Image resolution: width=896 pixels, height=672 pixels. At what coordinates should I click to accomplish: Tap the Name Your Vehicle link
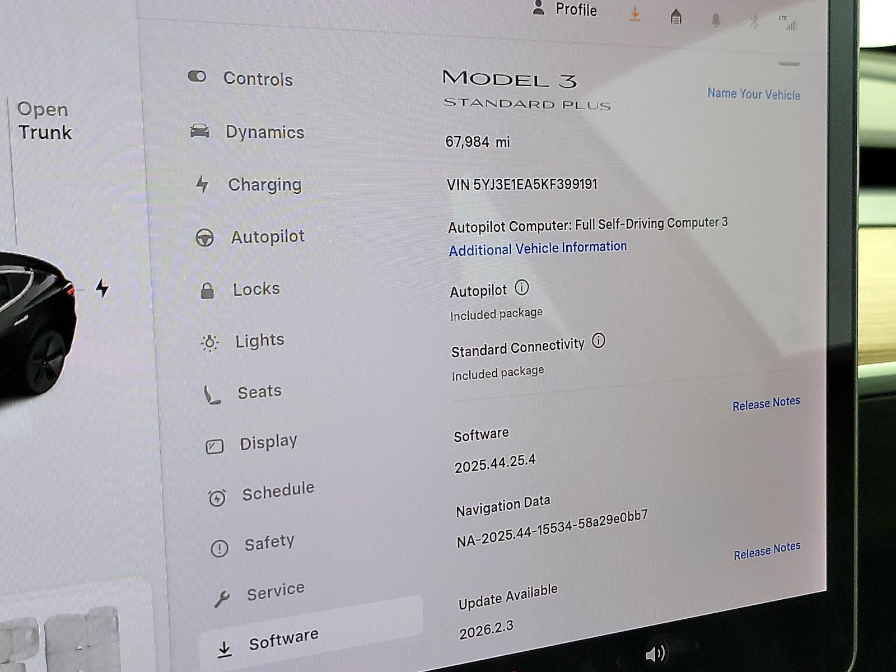pyautogui.click(x=753, y=94)
